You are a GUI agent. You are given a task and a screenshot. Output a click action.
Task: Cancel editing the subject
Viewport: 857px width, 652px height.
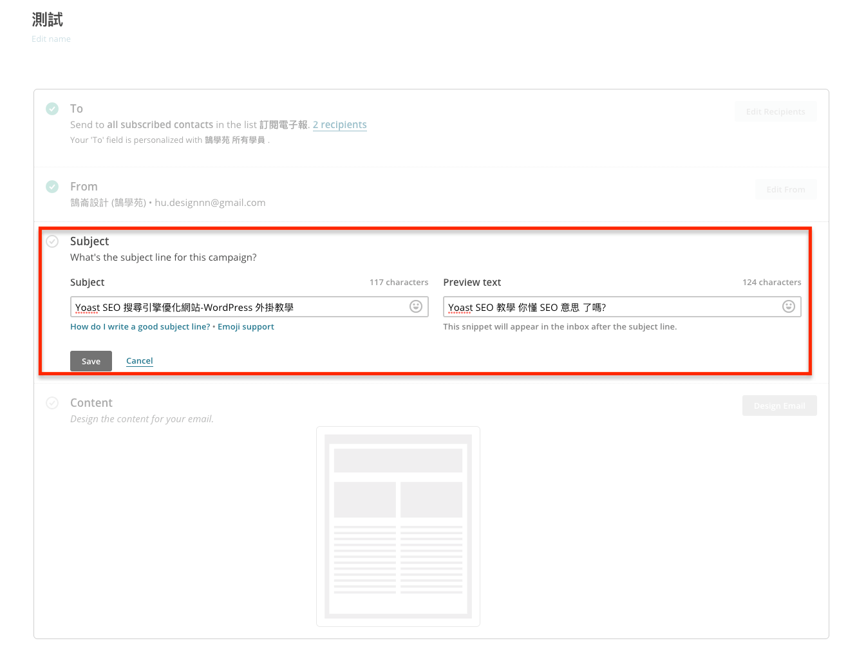click(139, 361)
